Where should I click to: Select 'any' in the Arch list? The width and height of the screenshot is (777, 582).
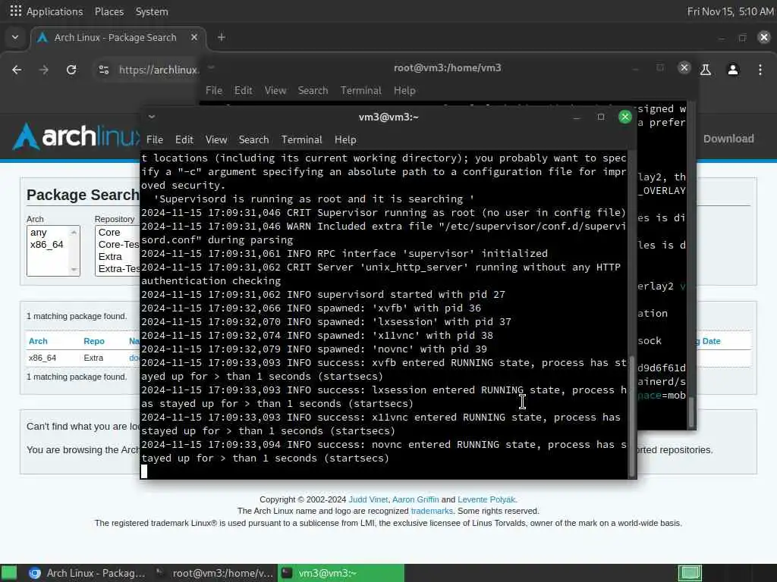[38, 232]
